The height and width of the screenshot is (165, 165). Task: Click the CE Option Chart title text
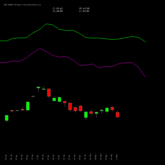point(22,5)
